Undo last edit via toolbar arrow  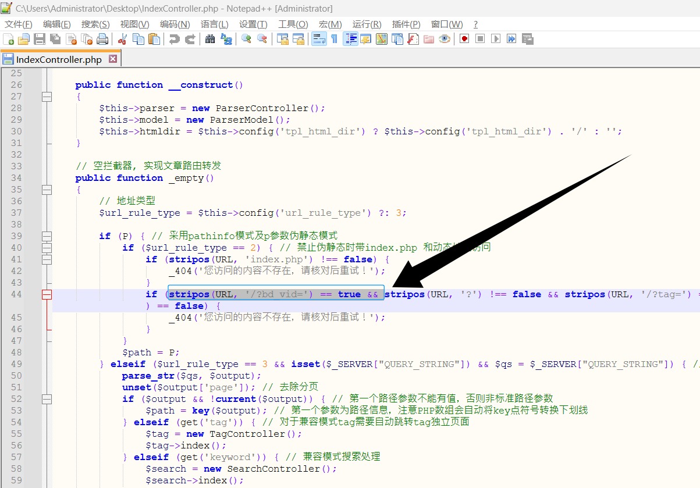(174, 39)
